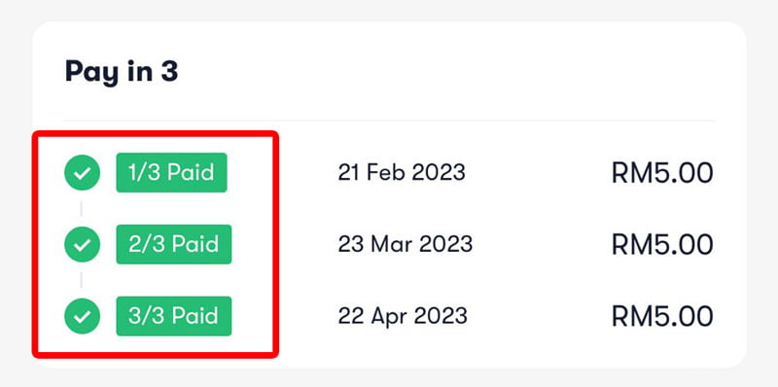Select the 2/3 Paid status badge
This screenshot has height=387, width=778.
pyautogui.click(x=174, y=244)
